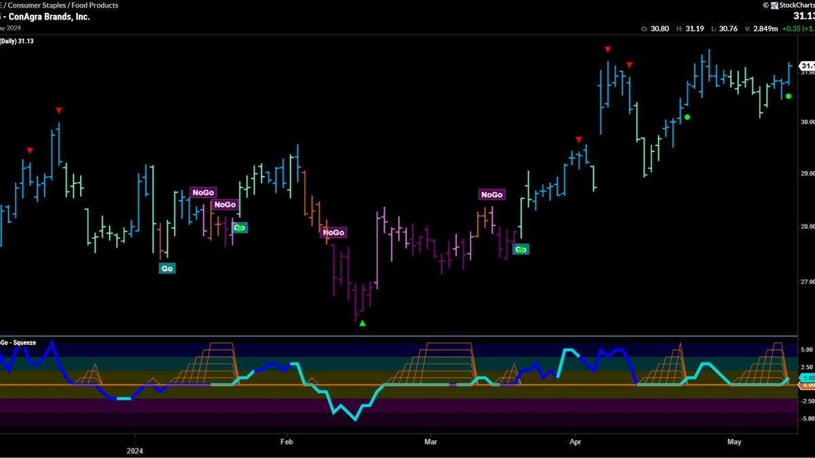The height and width of the screenshot is (458, 815).
Task: Click the green dot beside the last price bar
Action: click(x=789, y=96)
